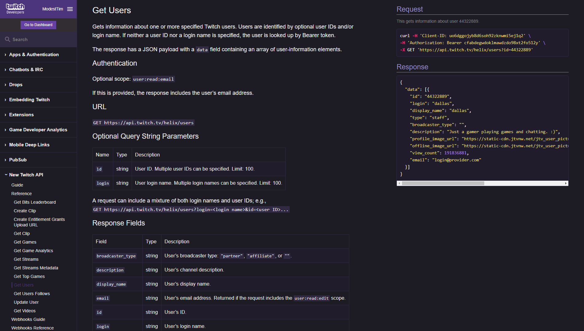Open Get Streams Metadata reference
This screenshot has height=331, width=584.
[36, 268]
